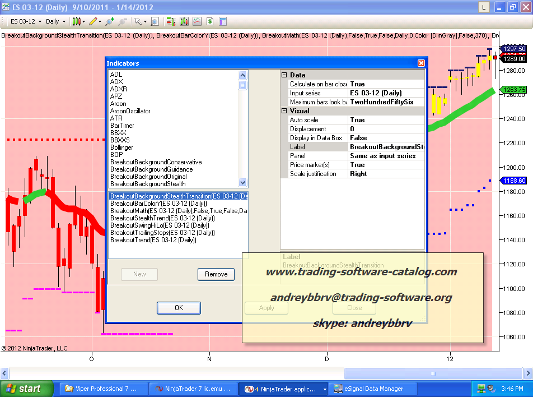This screenshot has width=533, height=397.
Task: Select the pencil drawing tools icon
Action: [93, 21]
